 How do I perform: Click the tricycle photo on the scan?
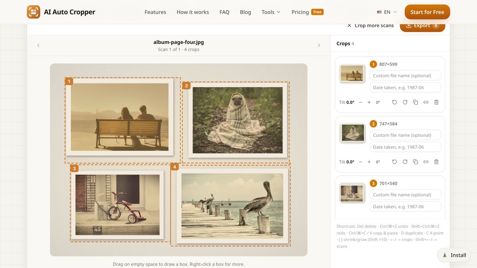click(x=117, y=205)
